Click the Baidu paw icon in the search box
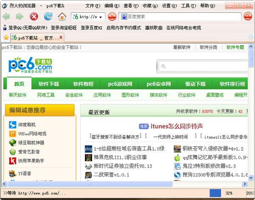Viewport: 255px width, 200px height. click(x=124, y=17)
